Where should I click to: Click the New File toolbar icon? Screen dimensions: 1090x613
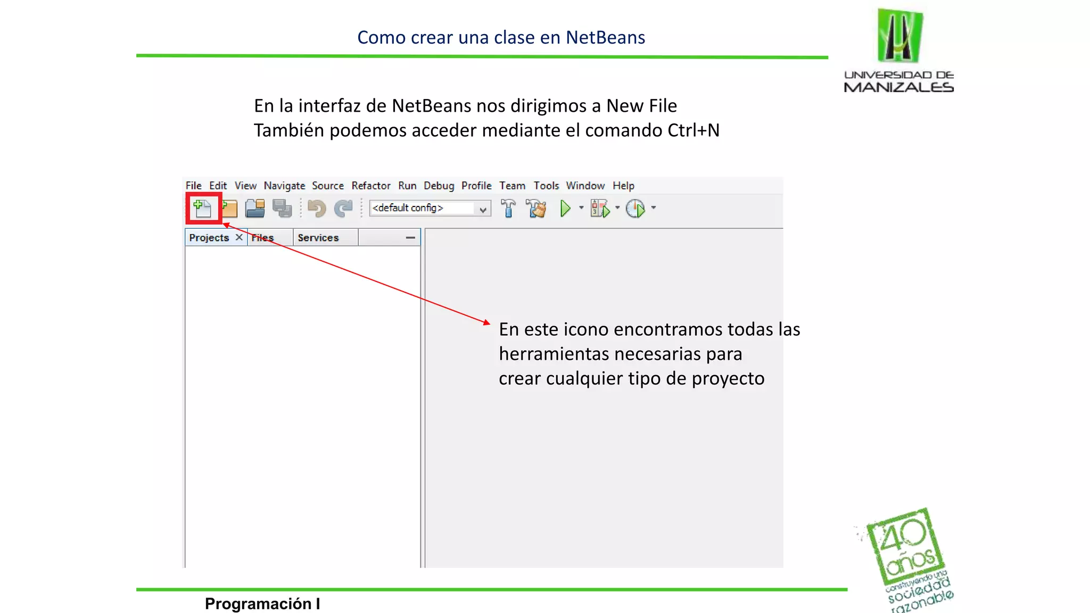[202, 208]
